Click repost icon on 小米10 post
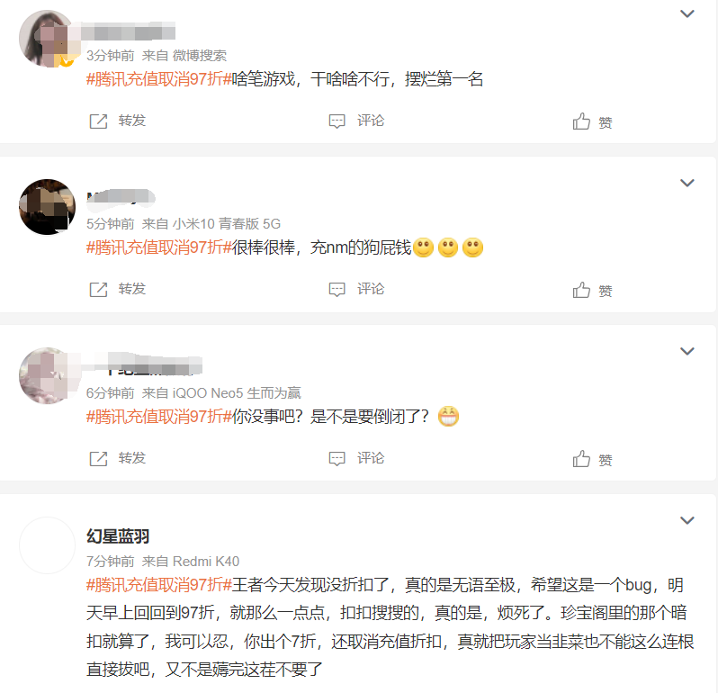Screen dimensions: 718x693 (98, 290)
